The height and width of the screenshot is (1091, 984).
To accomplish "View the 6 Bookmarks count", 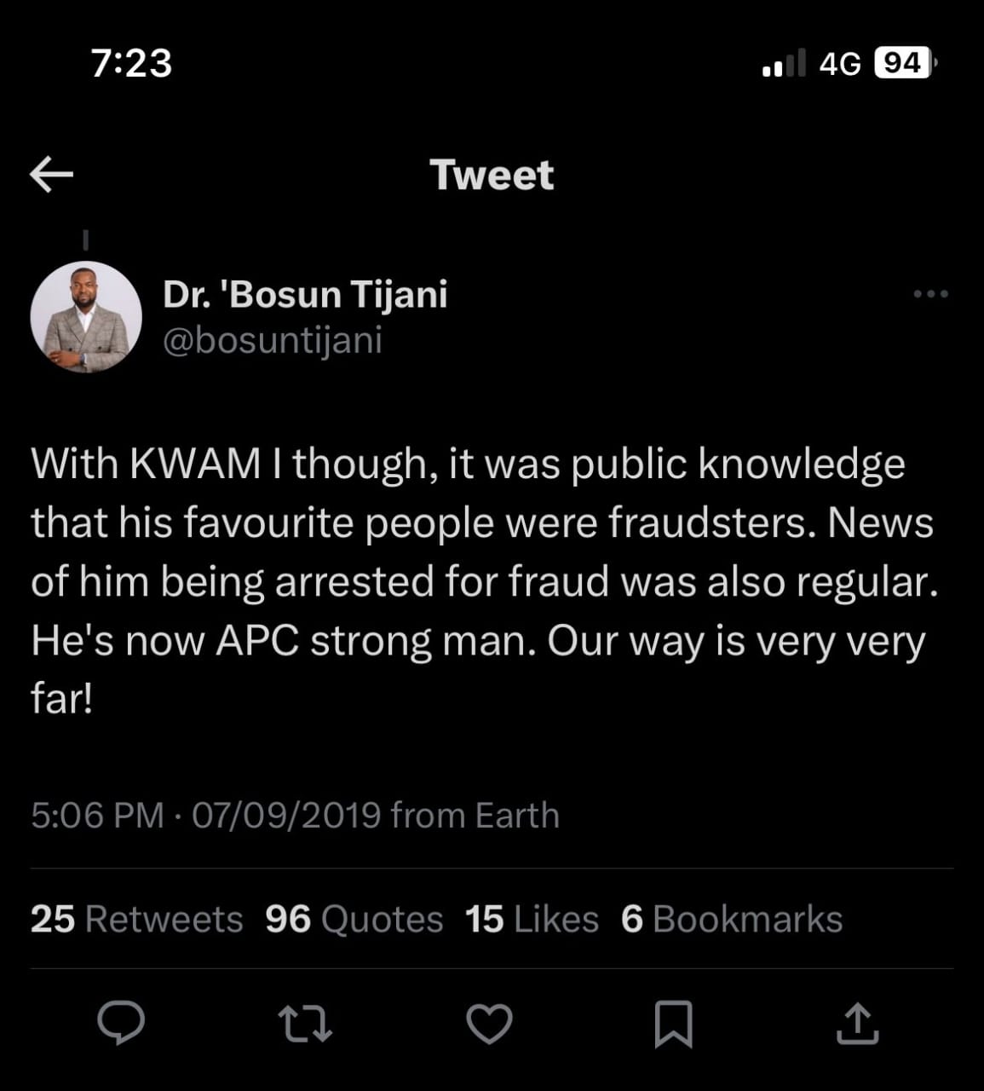I will (x=732, y=919).
